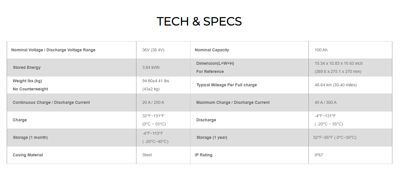Viewport: 402px width, 175px height.
Task: Select the Nominal Voltage / Discharge Voltage Range label
Action: [53, 50]
